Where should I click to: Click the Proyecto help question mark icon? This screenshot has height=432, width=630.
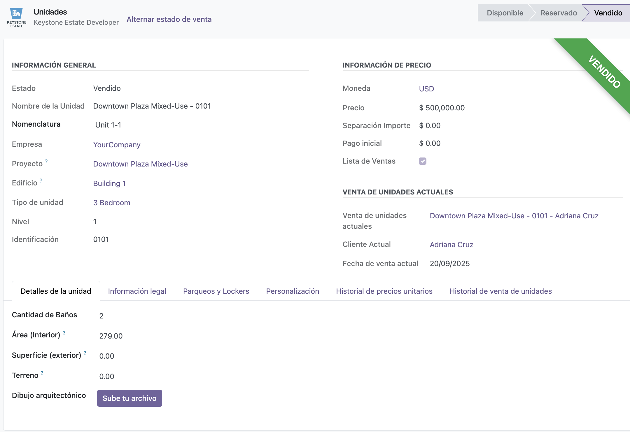46,161
